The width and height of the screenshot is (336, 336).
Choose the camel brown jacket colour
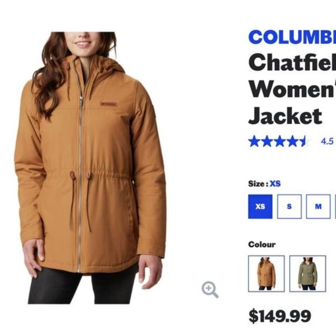click(x=266, y=273)
